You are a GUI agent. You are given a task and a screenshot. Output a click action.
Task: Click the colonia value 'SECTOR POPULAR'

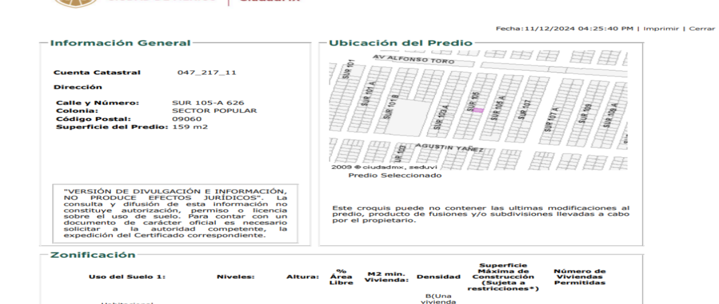point(215,110)
